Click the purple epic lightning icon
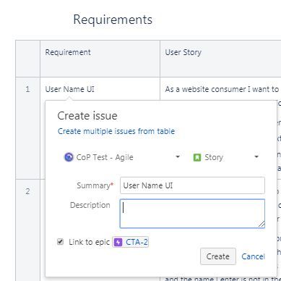 click(118, 242)
